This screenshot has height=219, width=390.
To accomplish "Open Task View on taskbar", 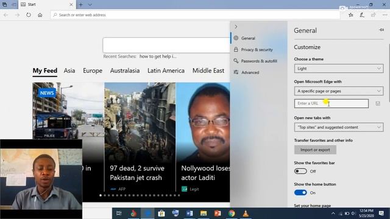I will point(119,214).
